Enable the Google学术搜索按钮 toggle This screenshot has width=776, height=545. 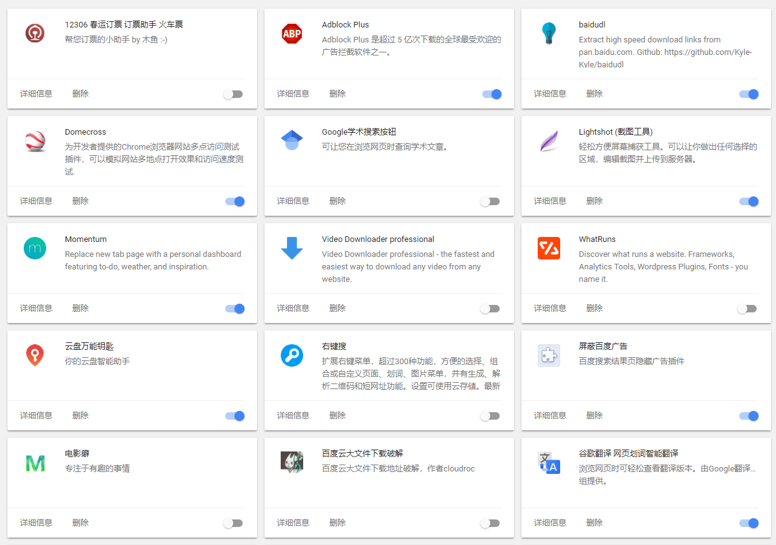[x=490, y=201]
